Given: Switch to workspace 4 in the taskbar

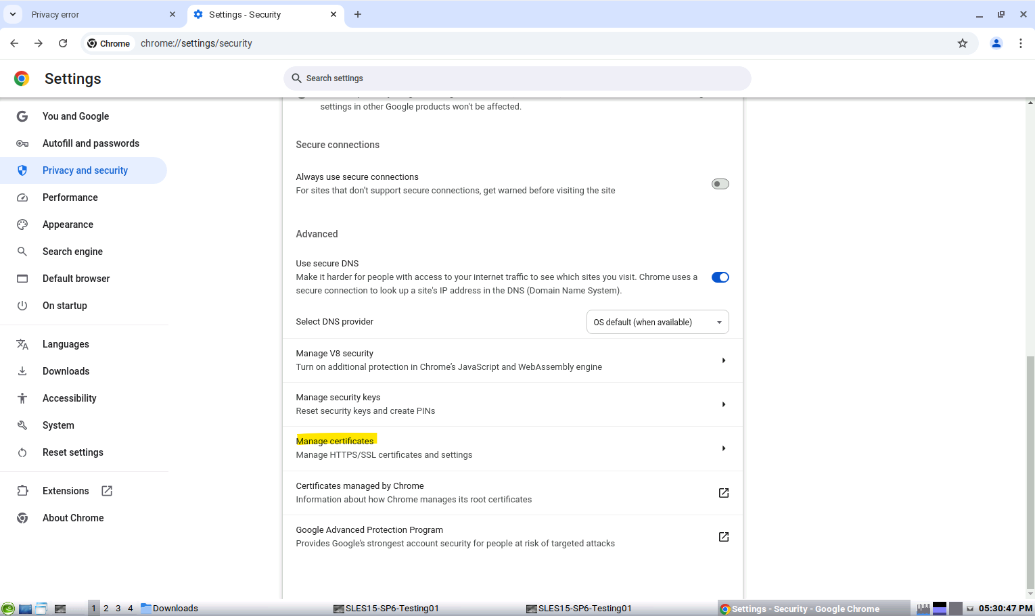Looking at the screenshot, I should [131, 609].
